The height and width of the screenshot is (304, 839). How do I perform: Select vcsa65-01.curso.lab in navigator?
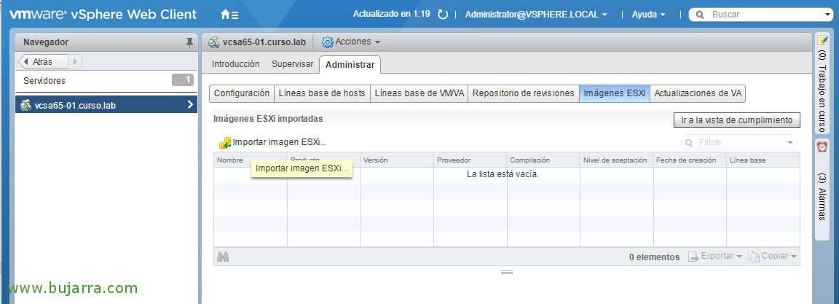(x=106, y=106)
